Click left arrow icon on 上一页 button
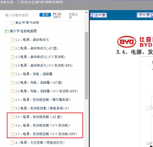Viewport: 153px width, 147px height. [x=91, y=15]
